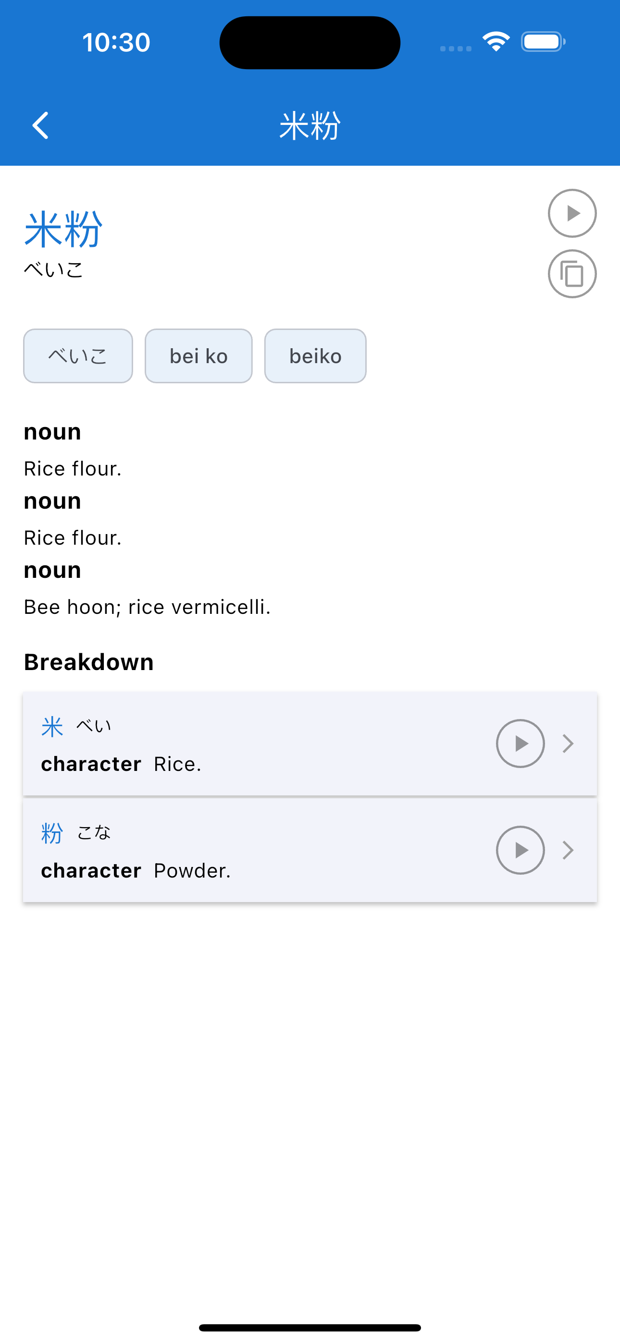Copy the word 米粉 to clipboard
620x1343 pixels.
coord(572,274)
